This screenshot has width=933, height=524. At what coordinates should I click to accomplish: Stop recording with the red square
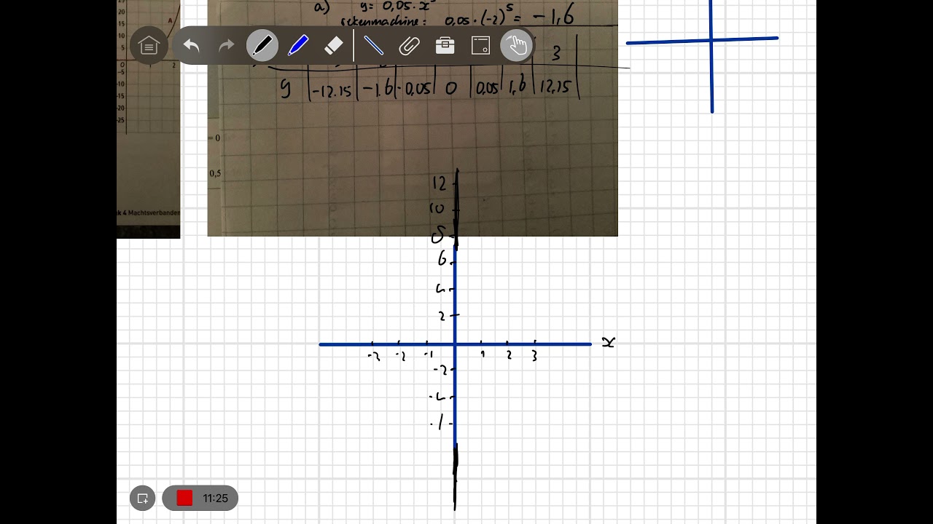(184, 498)
